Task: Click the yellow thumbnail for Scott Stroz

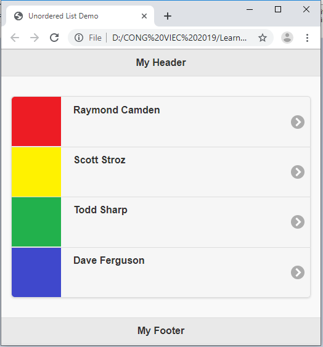Action: pos(36,172)
